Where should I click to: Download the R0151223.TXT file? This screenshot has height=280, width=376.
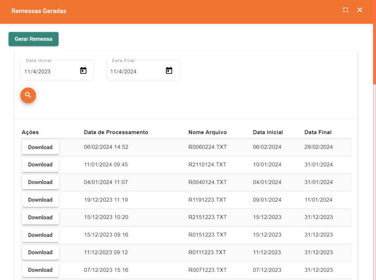click(40, 235)
